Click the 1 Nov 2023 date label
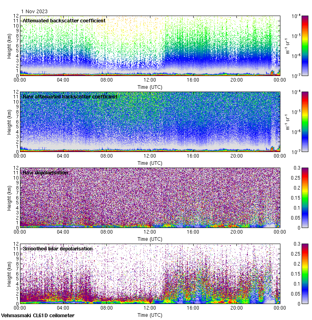The height and width of the screenshot is (320, 312). [x=35, y=12]
